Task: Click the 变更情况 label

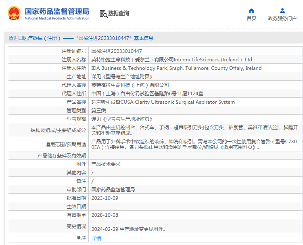Action: pos(76,226)
